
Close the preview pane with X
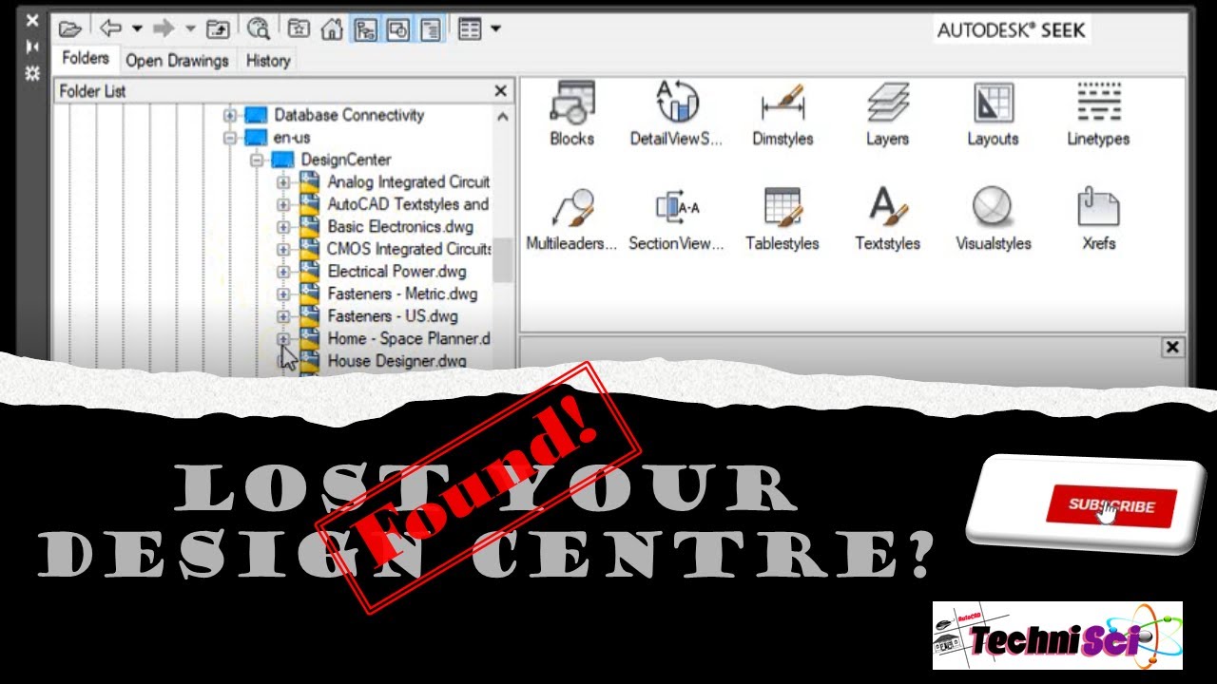(x=1172, y=348)
